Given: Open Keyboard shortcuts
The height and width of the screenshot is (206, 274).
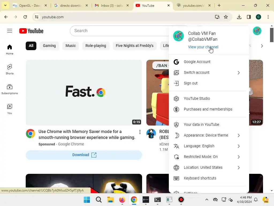Looking at the screenshot, I should click(x=208, y=178).
